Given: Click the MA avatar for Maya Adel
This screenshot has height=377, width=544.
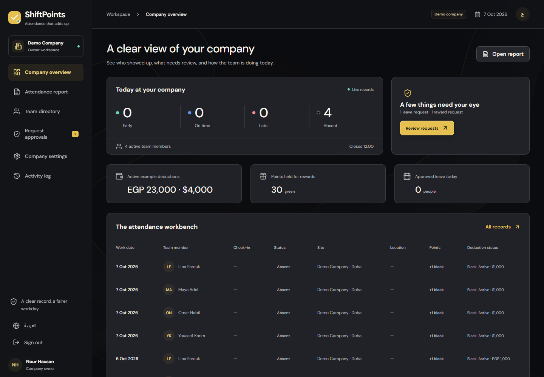Looking at the screenshot, I should (x=169, y=290).
